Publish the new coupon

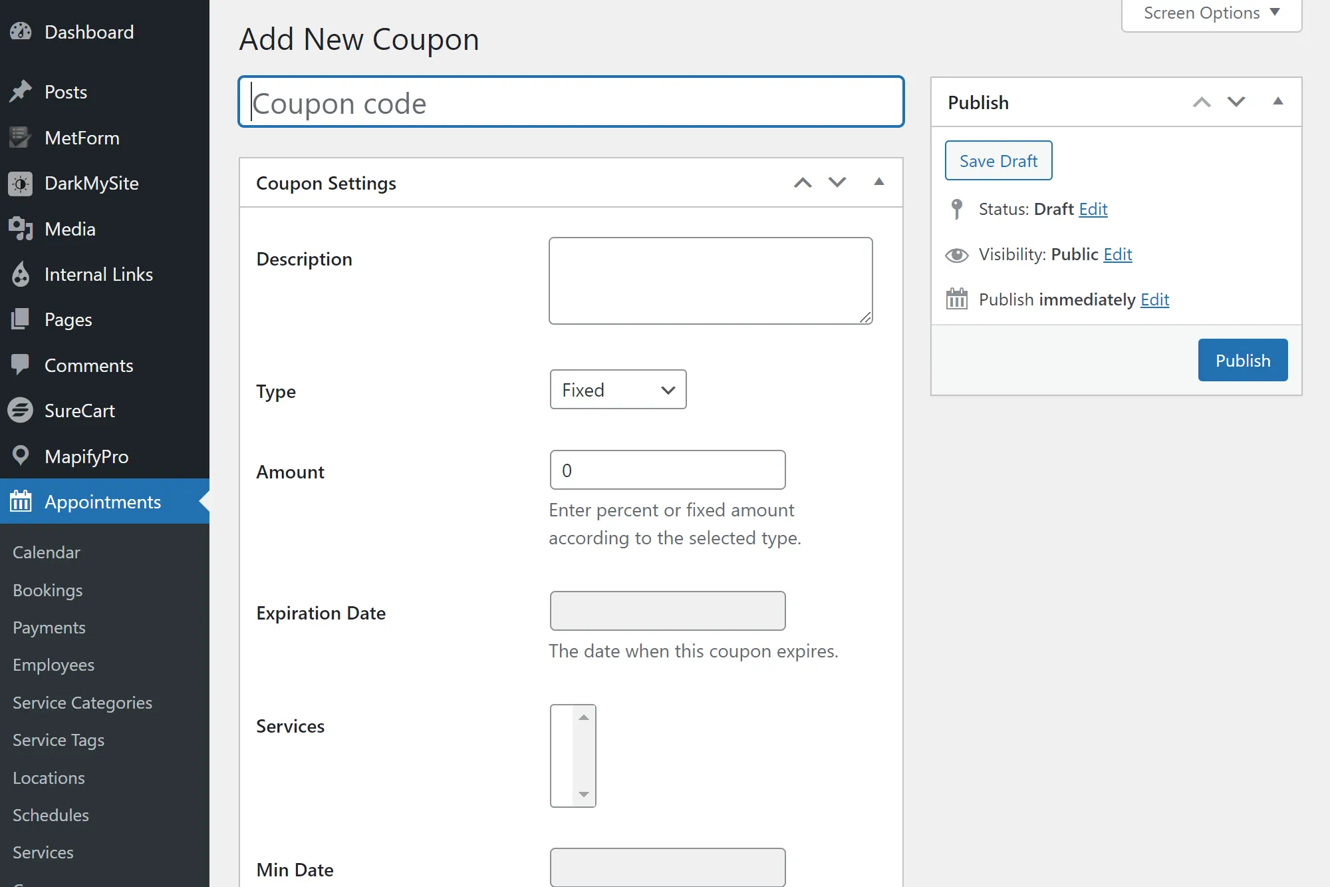point(1242,360)
